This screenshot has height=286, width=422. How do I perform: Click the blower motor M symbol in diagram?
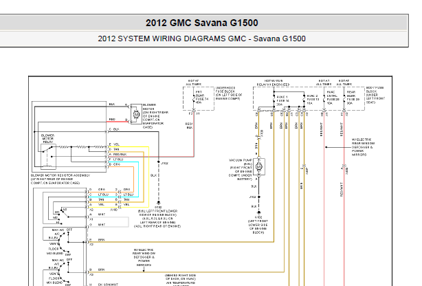coord(136,114)
